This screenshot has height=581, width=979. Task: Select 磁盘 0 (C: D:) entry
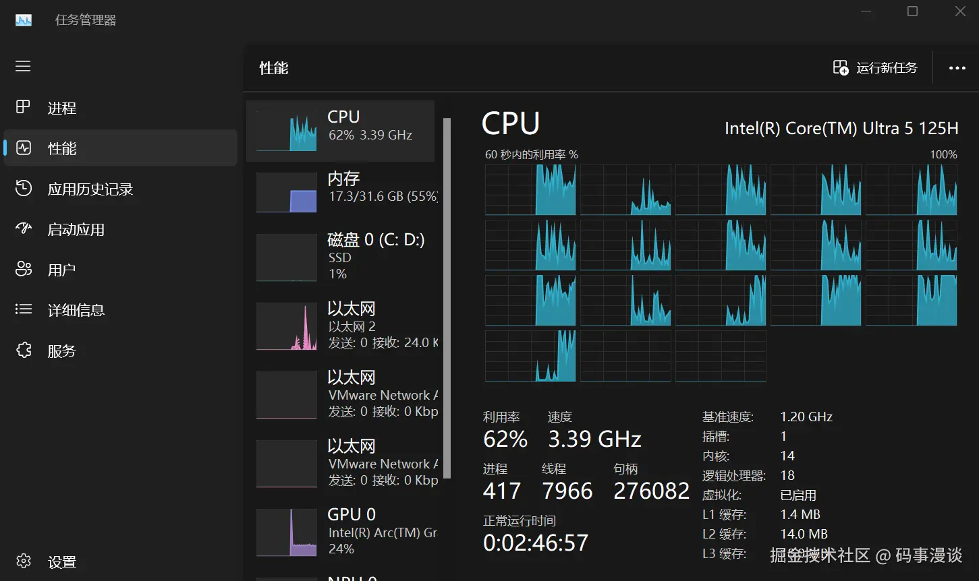(x=340, y=256)
